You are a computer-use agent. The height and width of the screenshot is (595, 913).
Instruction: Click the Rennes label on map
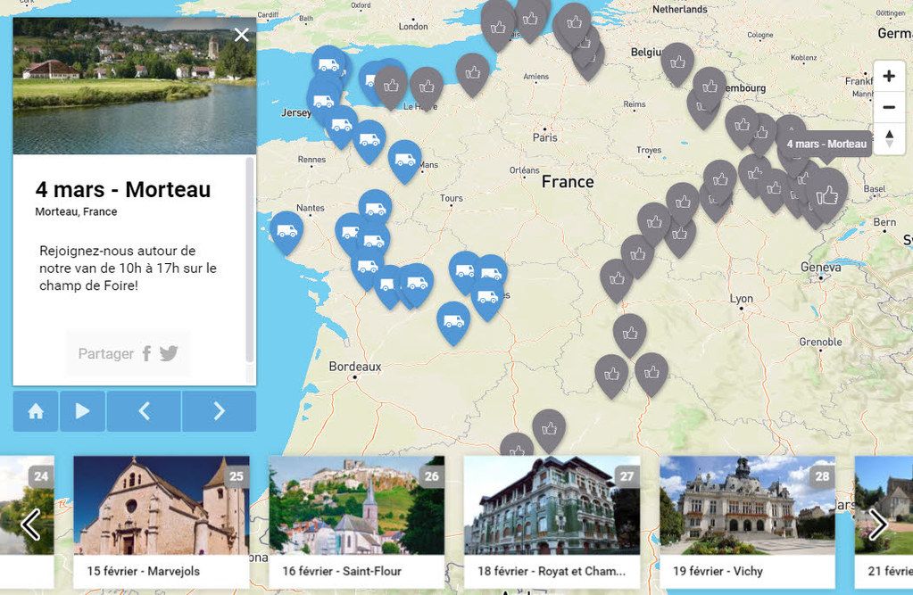(311, 160)
